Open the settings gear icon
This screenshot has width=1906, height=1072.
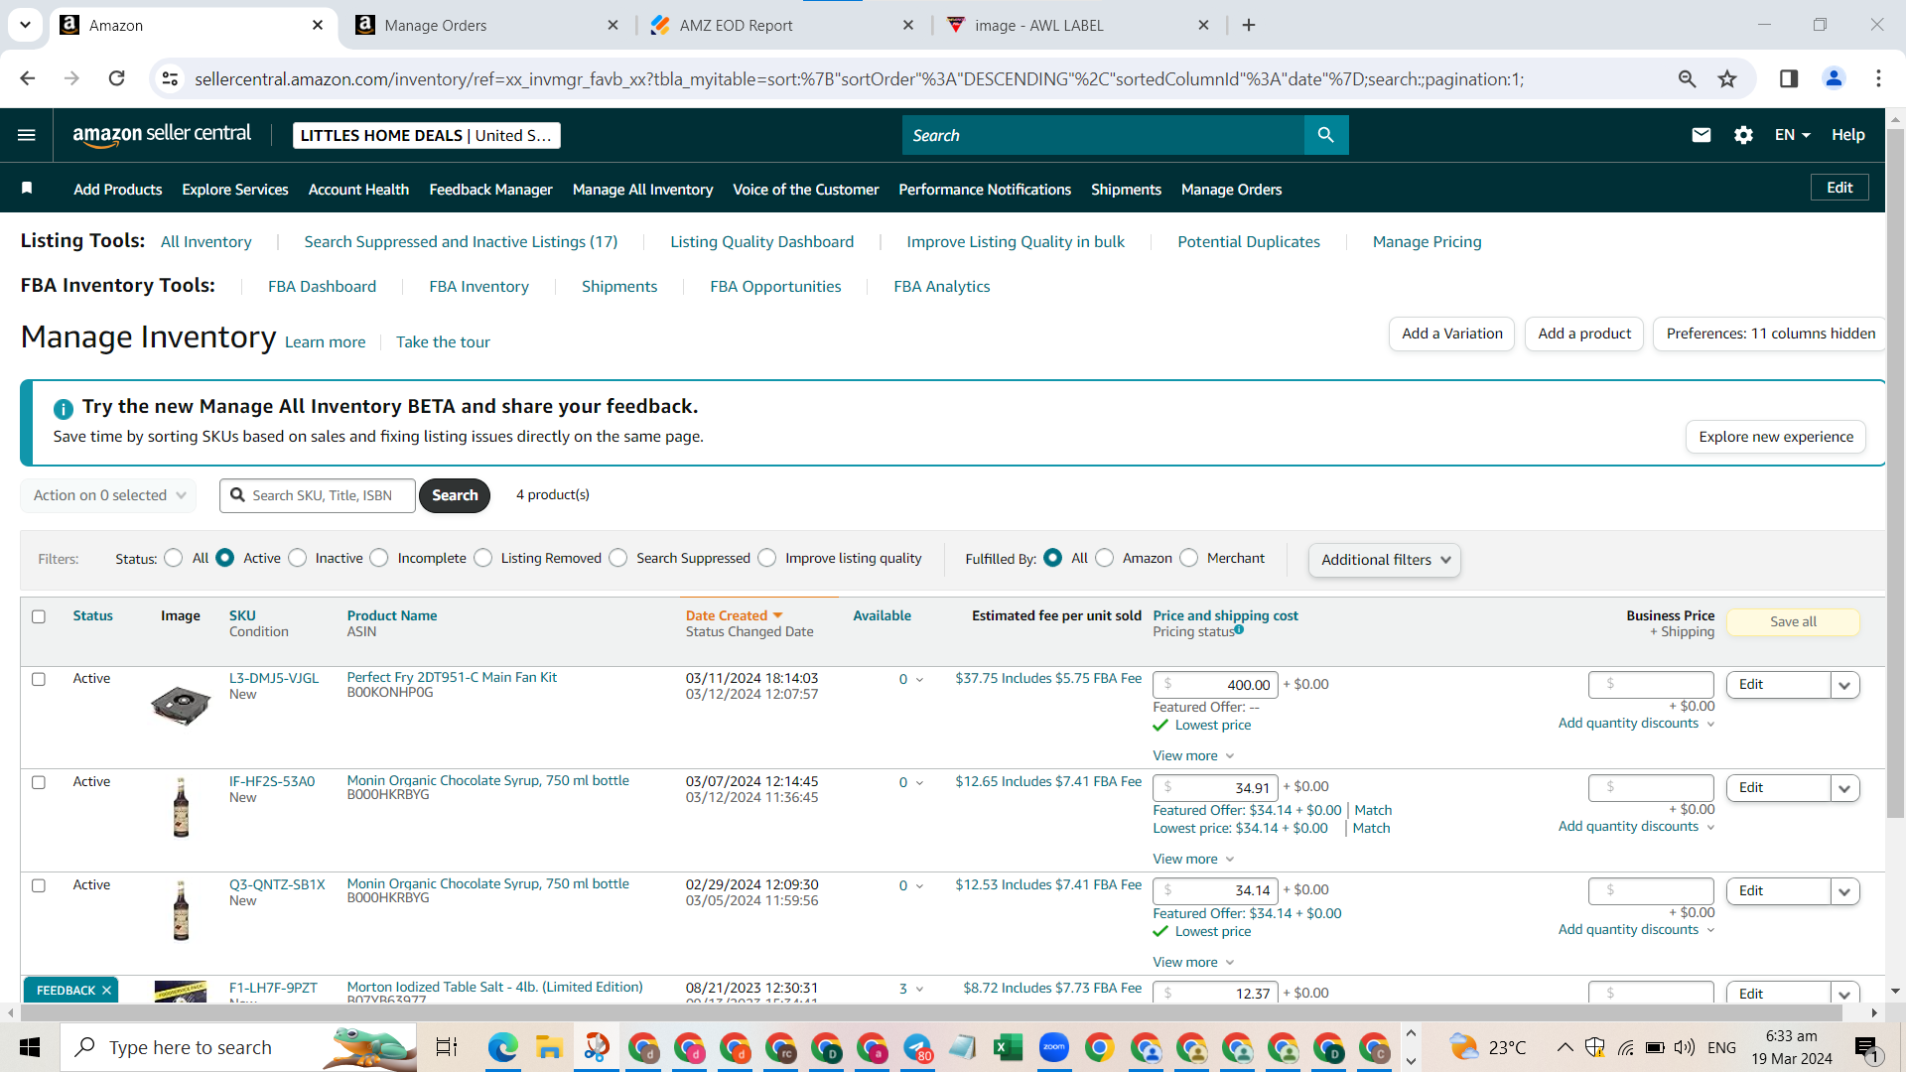[1743, 135]
